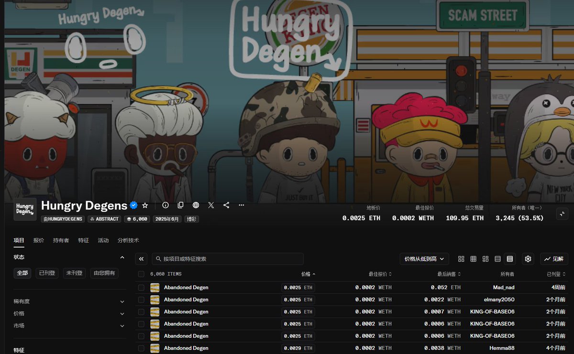This screenshot has height=354, width=574.
Task: Check the box for Hemma88's row
Action: [x=141, y=348]
